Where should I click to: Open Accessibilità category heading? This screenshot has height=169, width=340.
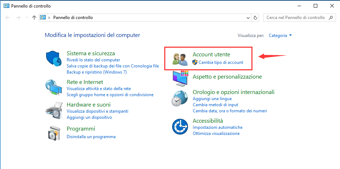[208, 121]
